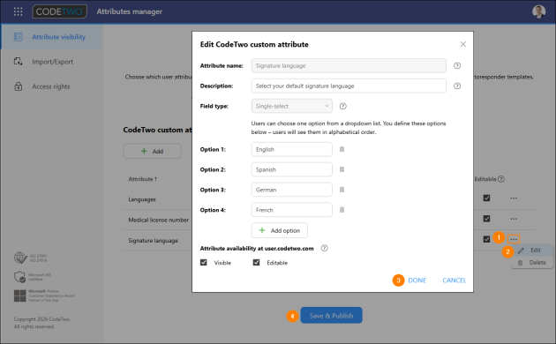Screen dimensions: 556x344
Task: Go to Import/Export section
Action: (52, 62)
